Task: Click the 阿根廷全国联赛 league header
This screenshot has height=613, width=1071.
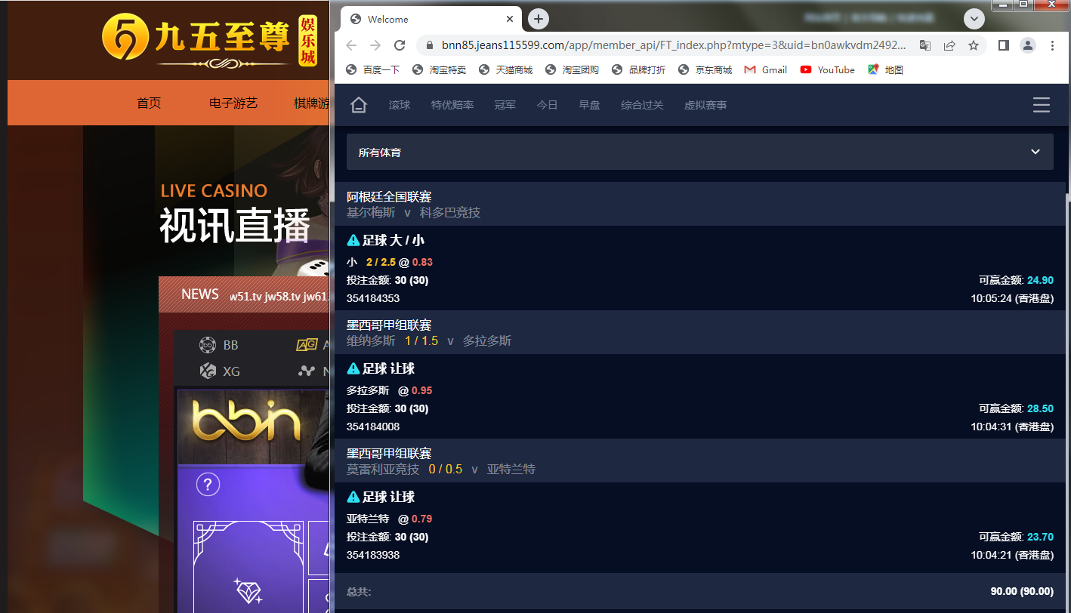Action: 389,197
